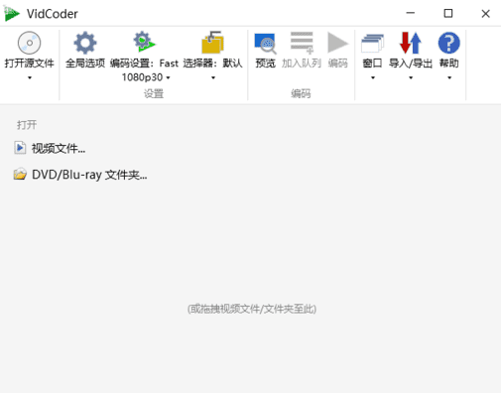Click the 选择器 yellow folder icon
The image size is (501, 393).
pos(212,43)
